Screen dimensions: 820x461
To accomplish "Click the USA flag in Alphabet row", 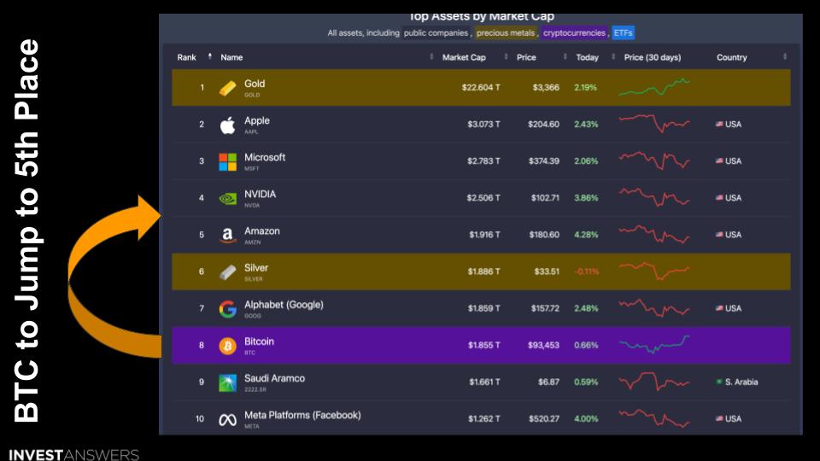I will [x=719, y=308].
